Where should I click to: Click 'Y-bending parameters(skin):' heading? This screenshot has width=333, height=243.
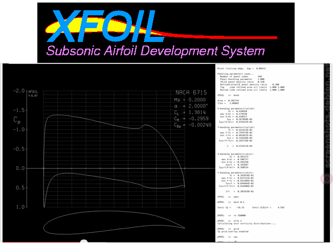click(x=235, y=173)
